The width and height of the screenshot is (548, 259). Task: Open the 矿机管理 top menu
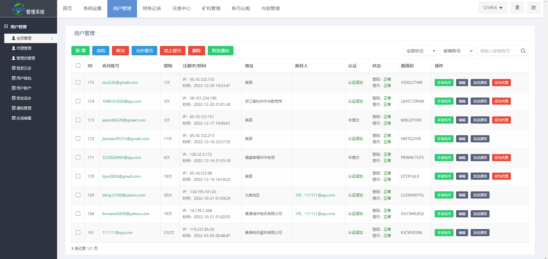click(211, 9)
